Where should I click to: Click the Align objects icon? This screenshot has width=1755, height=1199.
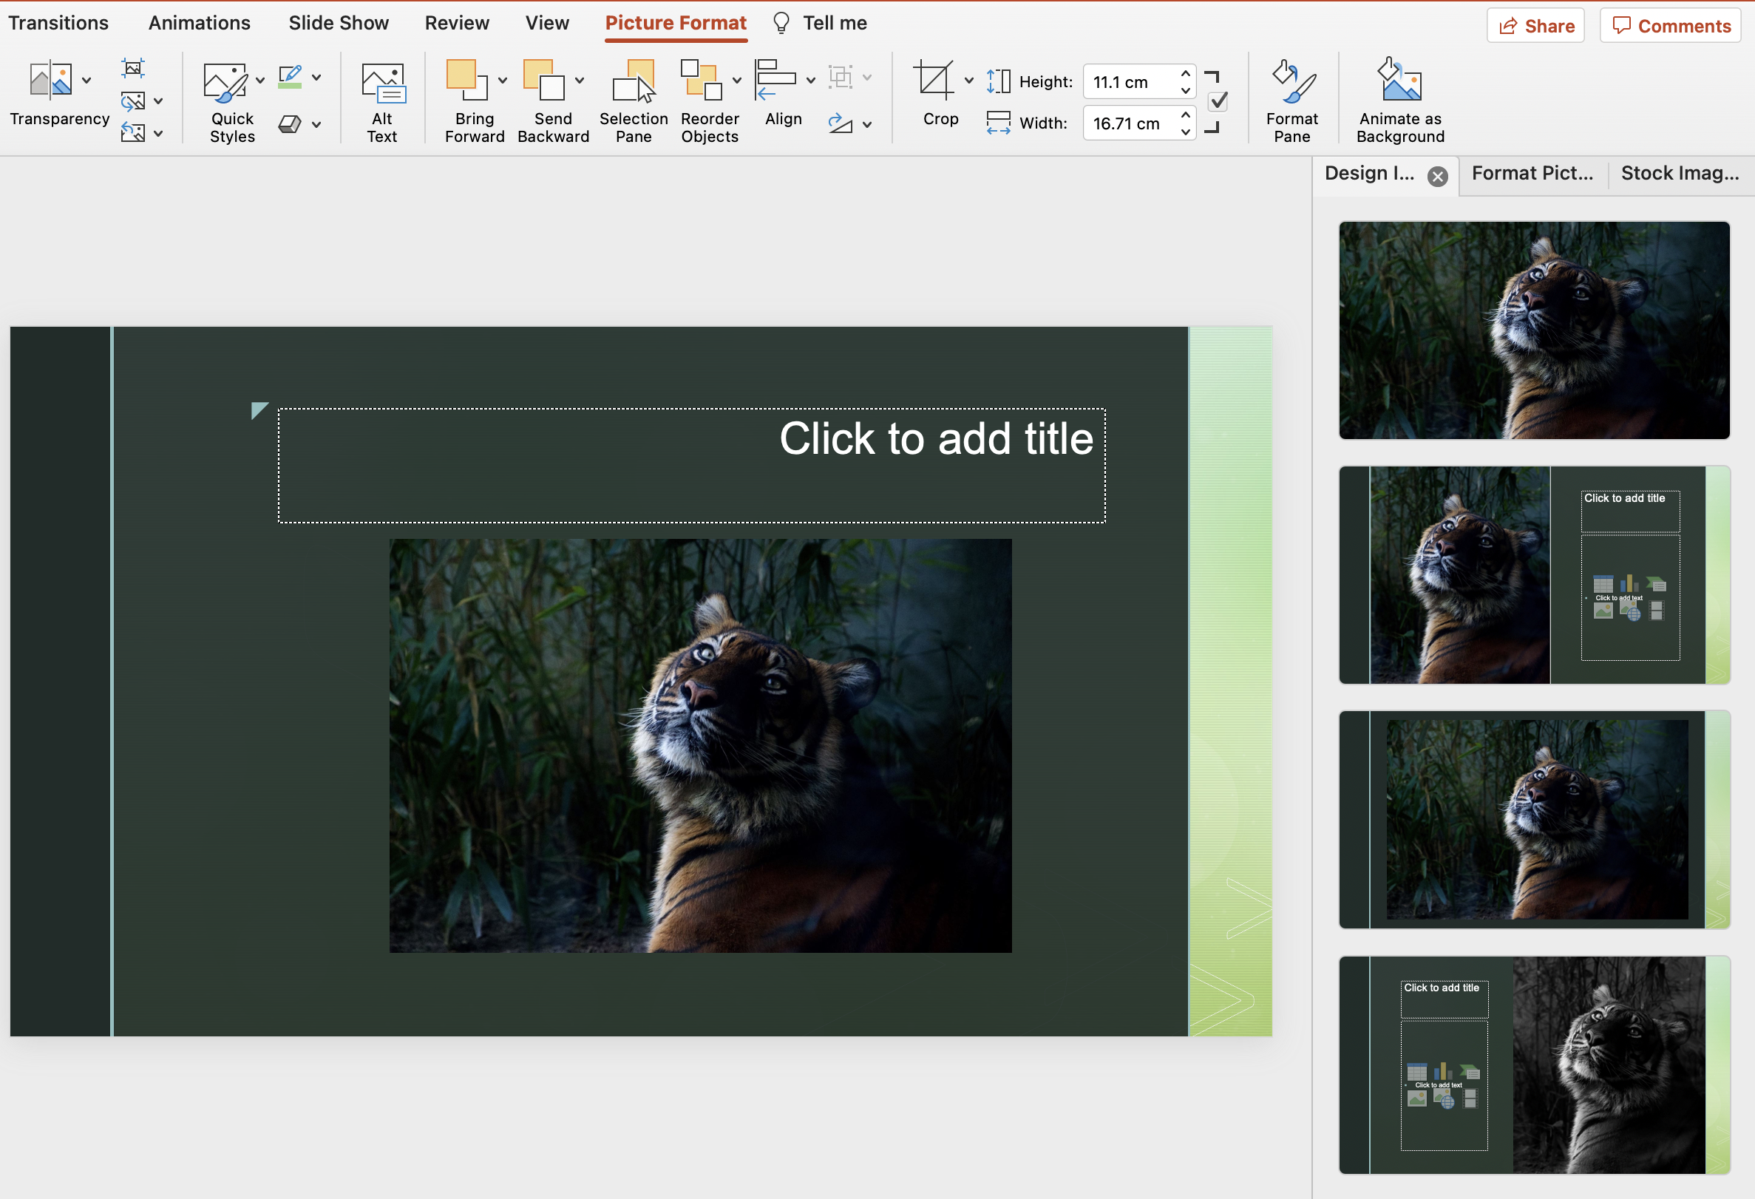[775, 80]
